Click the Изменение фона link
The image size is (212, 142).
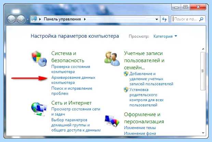[x=140, y=133]
